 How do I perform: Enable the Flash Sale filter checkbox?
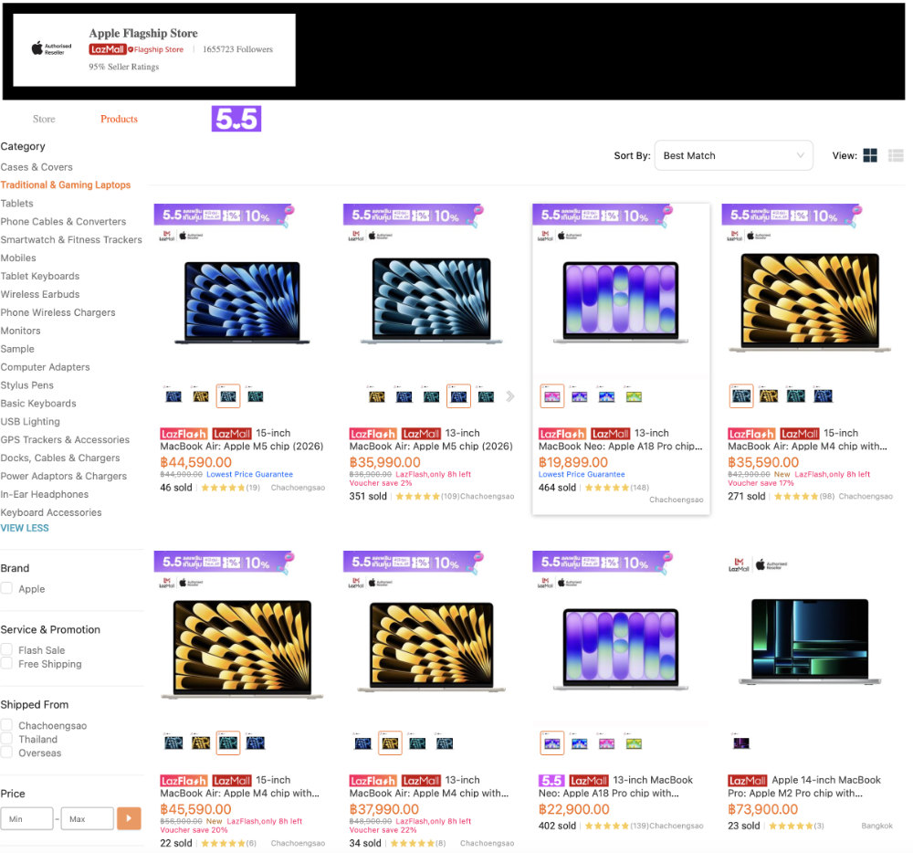(x=6, y=649)
